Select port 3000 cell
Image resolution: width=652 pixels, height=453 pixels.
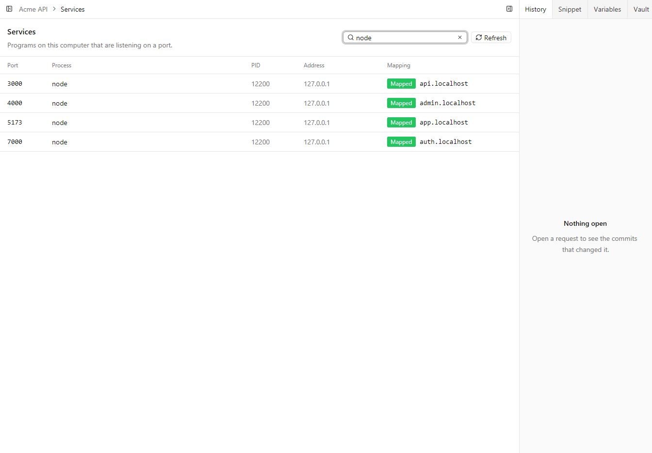15,84
